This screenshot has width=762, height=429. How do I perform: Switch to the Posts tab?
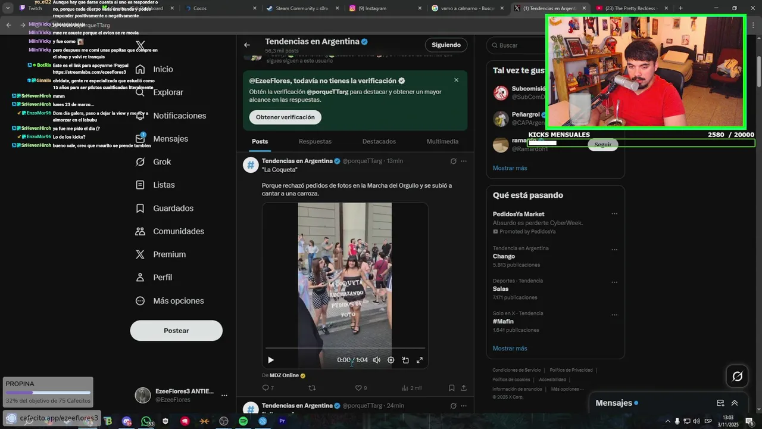260,142
